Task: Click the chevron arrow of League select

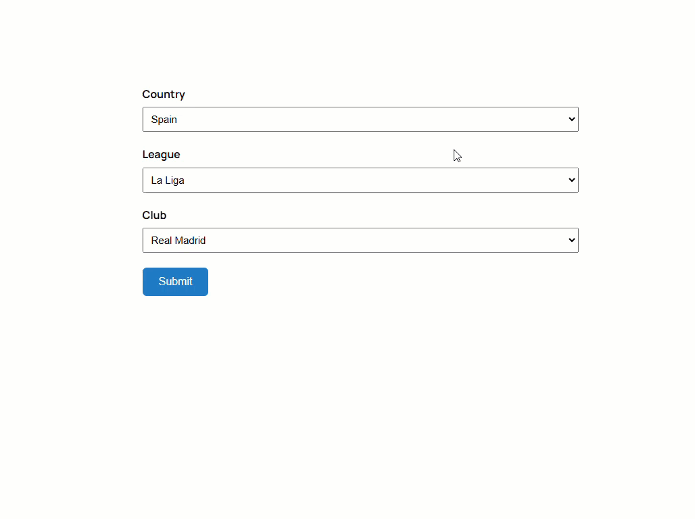Action: (571, 180)
